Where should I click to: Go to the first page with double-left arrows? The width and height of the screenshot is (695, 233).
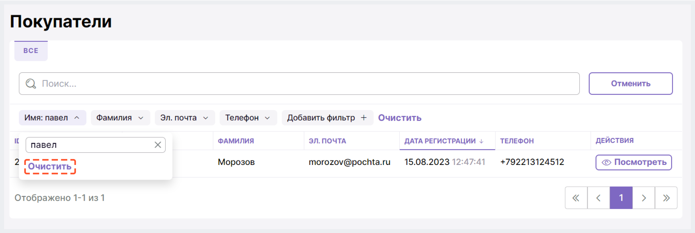click(x=576, y=198)
